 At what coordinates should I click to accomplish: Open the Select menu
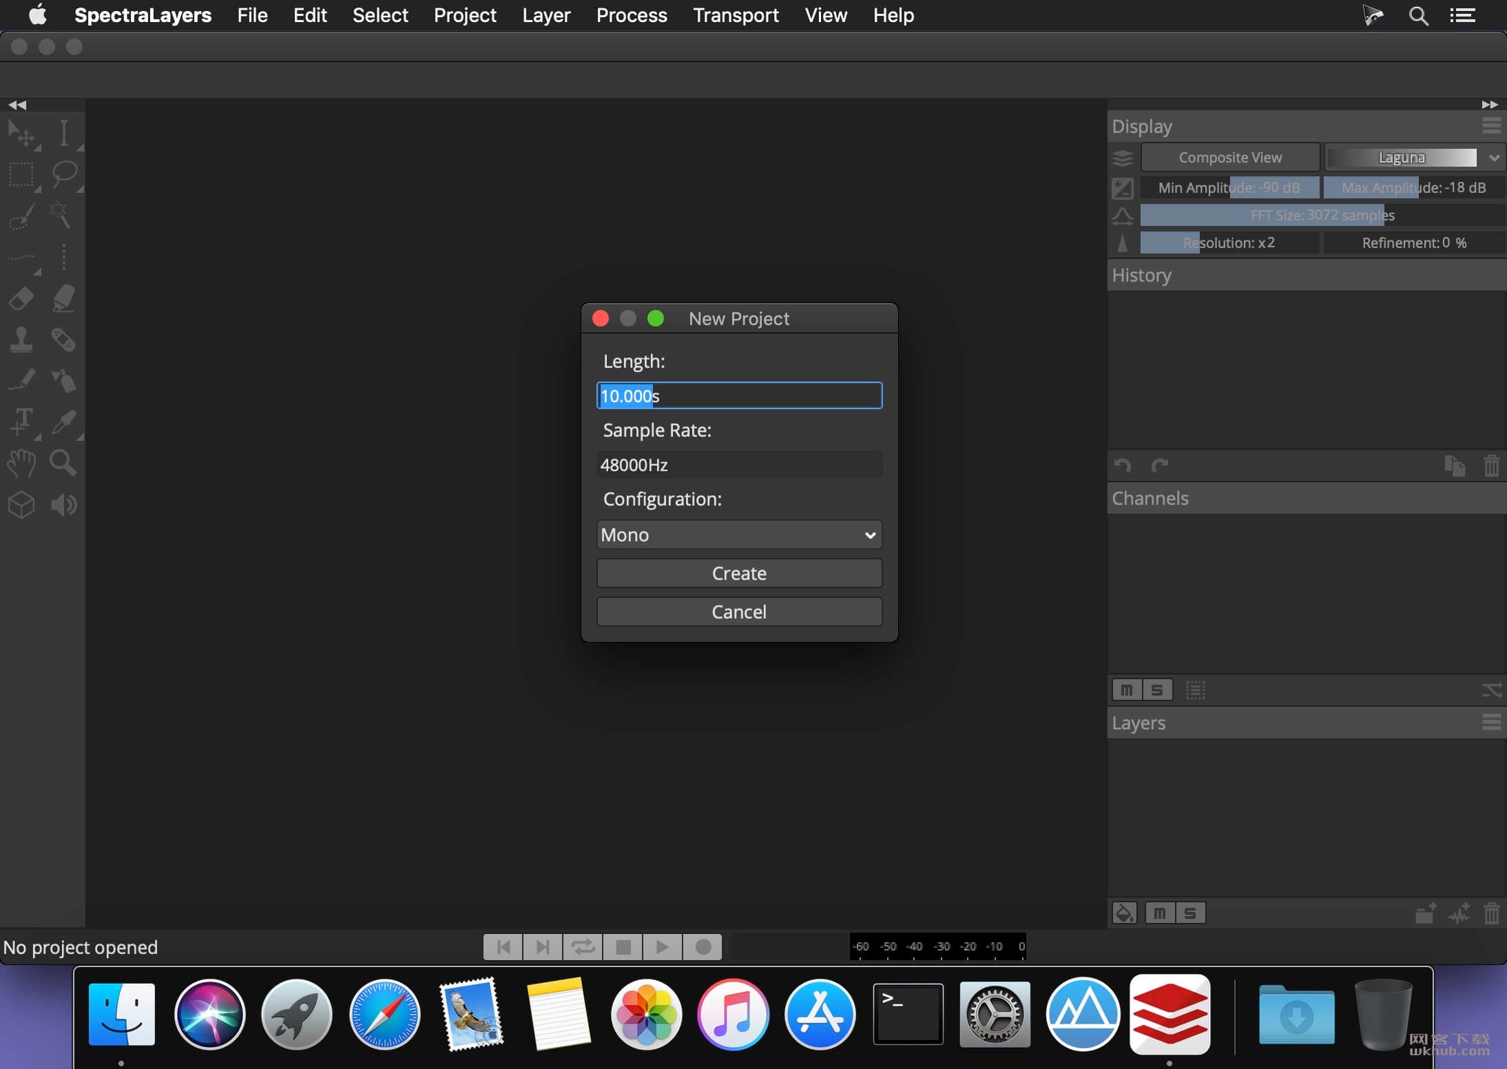pos(380,15)
